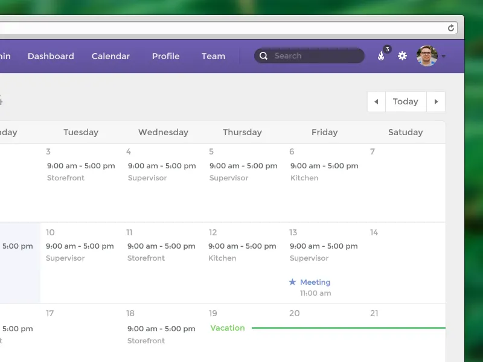Navigate to the Team menu item

pyautogui.click(x=213, y=56)
